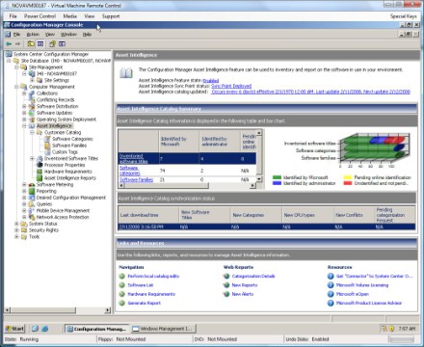The height and width of the screenshot is (347, 424).
Task: Click the New CPU types column header
Action: pyautogui.click(x=307, y=215)
